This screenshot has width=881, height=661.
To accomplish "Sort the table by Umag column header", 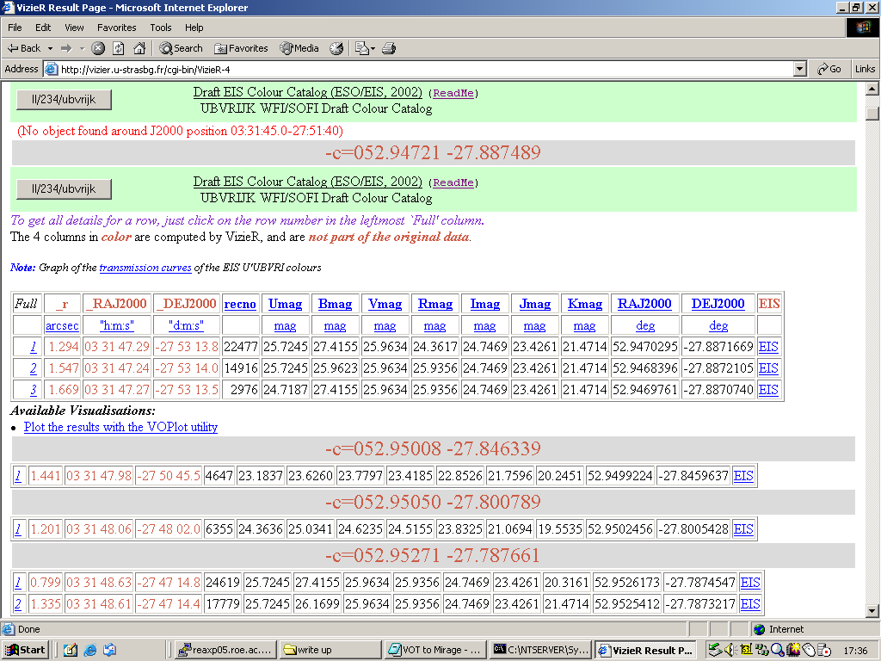I will point(285,304).
